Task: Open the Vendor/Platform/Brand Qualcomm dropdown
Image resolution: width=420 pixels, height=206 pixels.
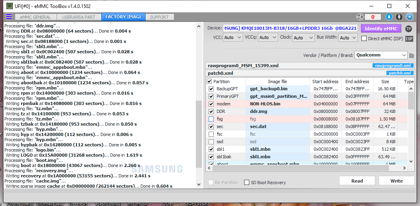Action: (x=381, y=55)
